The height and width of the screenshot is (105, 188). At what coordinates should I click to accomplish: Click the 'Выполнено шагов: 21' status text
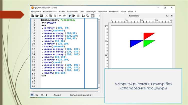tap(81, 95)
